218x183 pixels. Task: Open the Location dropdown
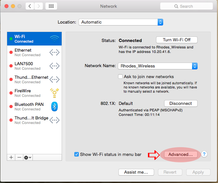point(121,22)
